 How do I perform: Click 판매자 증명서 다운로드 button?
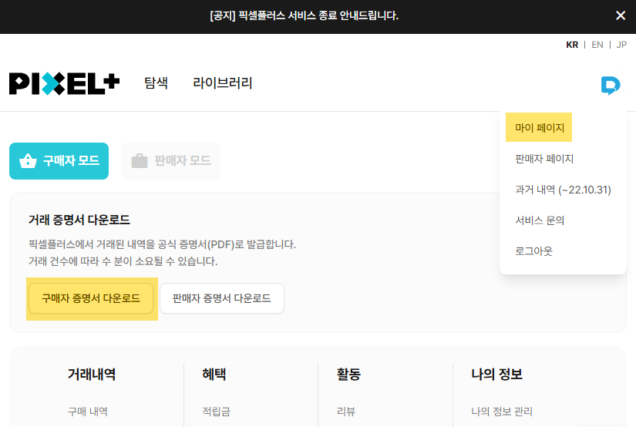(x=222, y=298)
